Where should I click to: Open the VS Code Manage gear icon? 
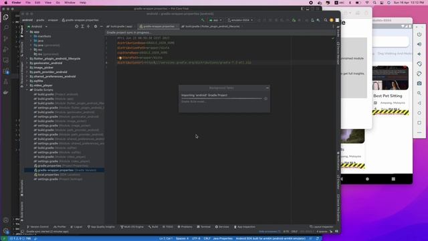click(6, 231)
